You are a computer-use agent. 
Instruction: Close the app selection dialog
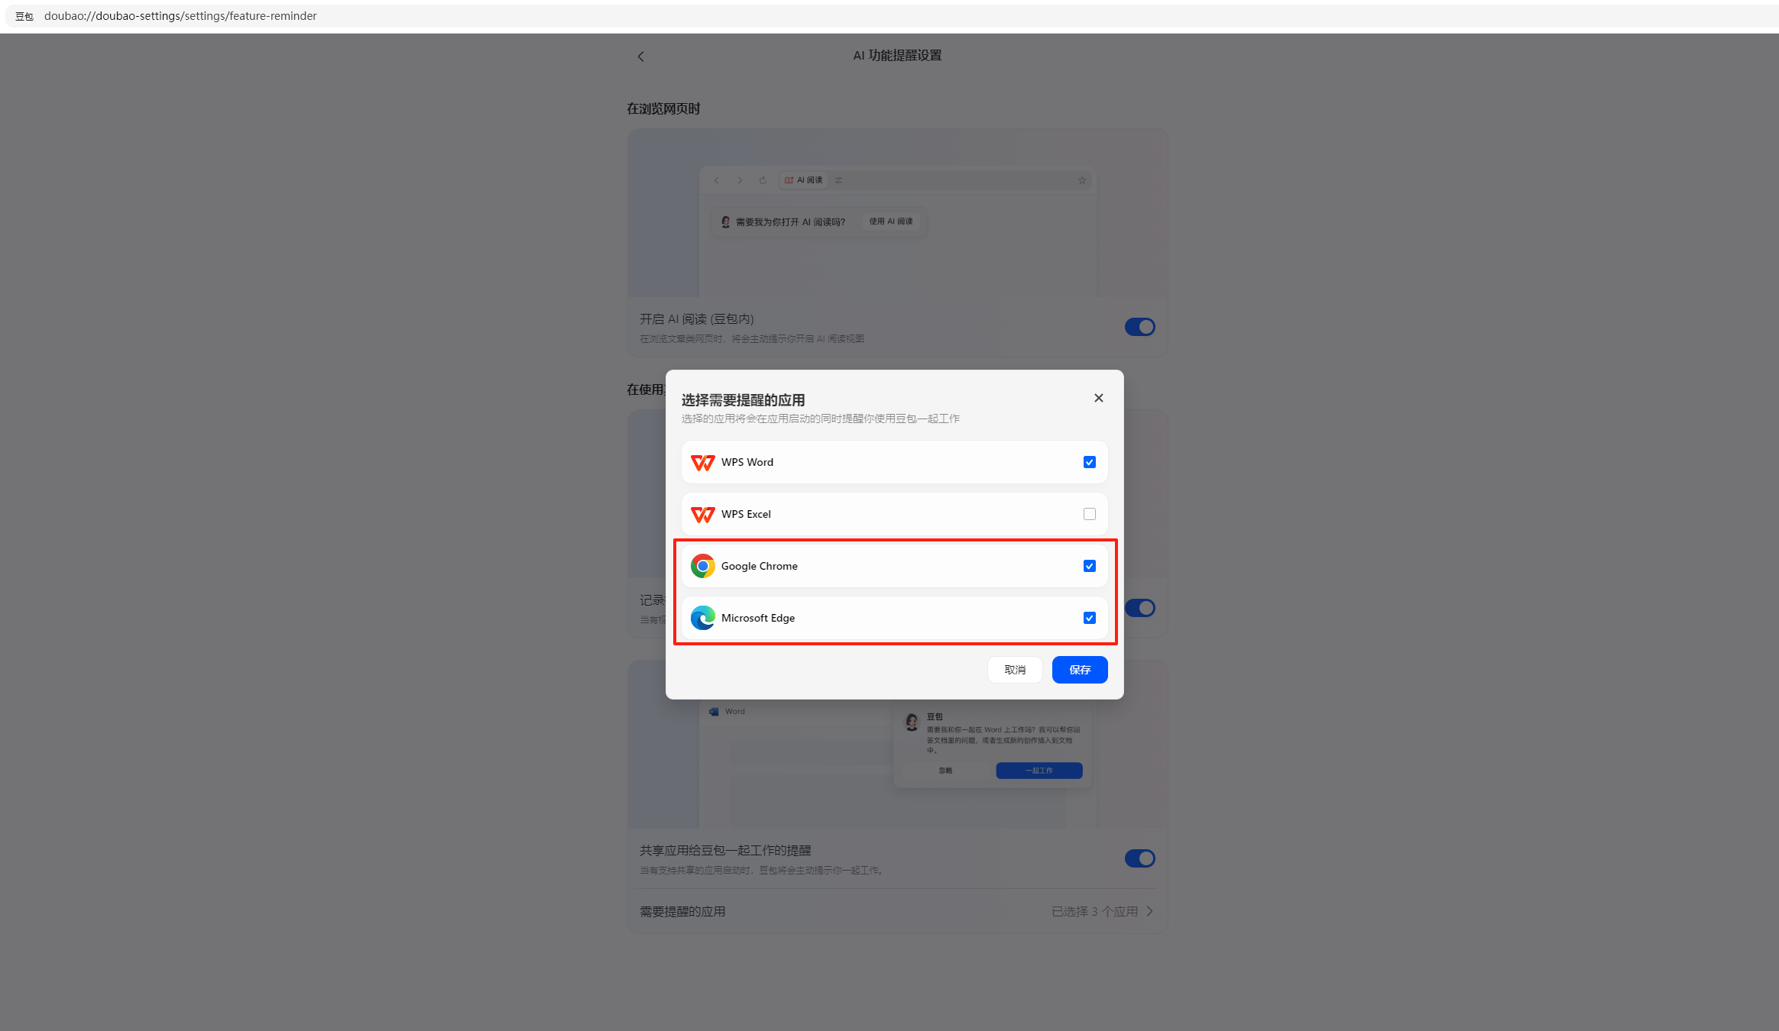coord(1098,398)
